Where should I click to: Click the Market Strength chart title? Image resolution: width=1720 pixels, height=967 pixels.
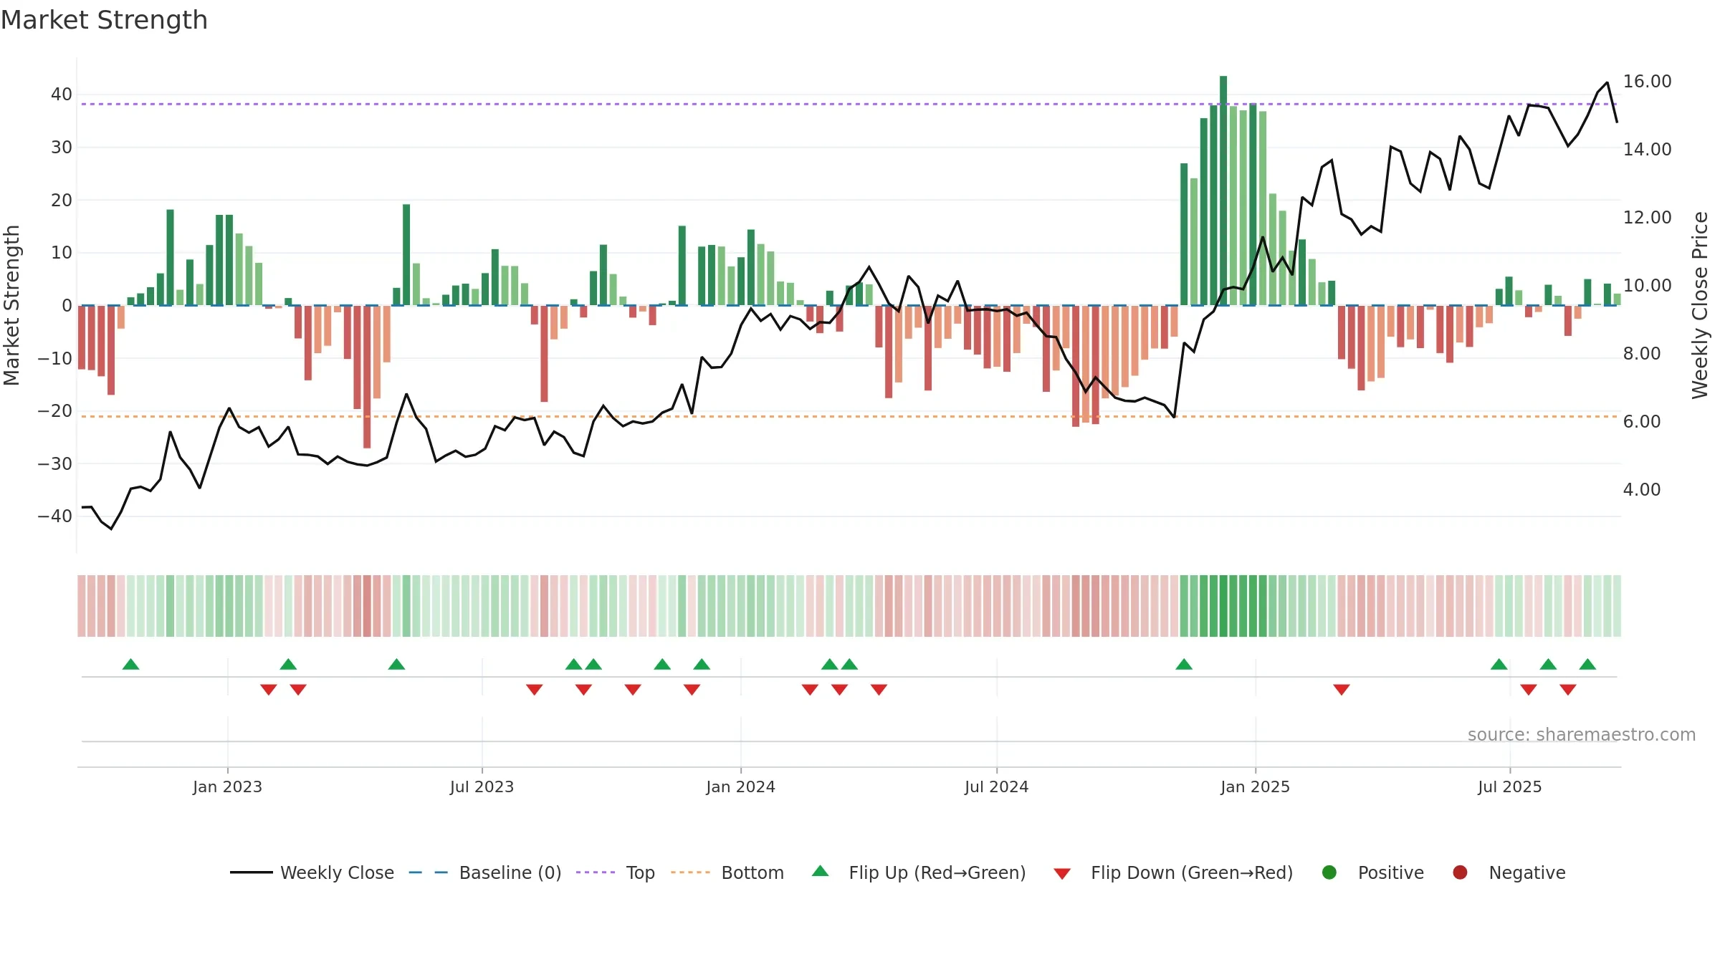[104, 20]
